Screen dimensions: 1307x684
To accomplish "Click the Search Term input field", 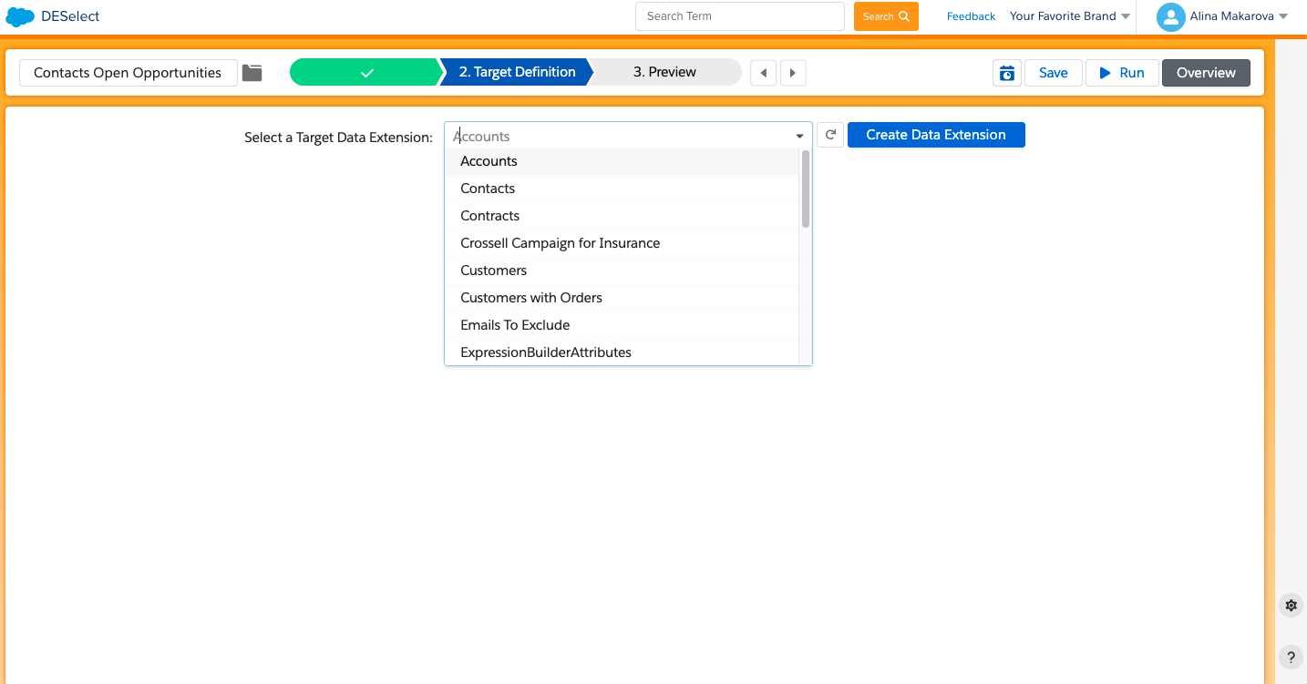I will [739, 16].
